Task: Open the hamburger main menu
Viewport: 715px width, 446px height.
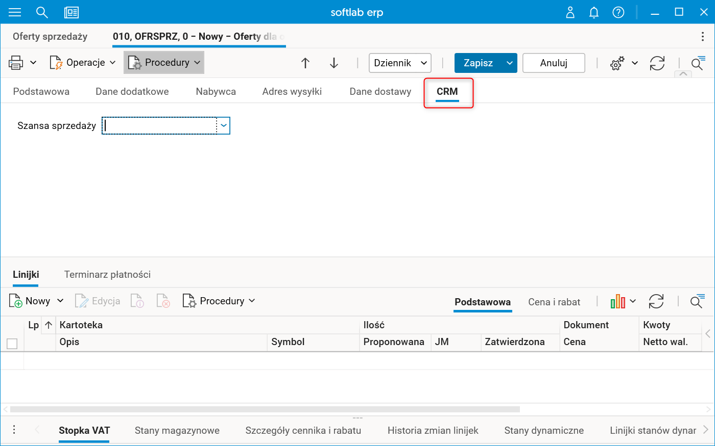Action: click(x=15, y=12)
